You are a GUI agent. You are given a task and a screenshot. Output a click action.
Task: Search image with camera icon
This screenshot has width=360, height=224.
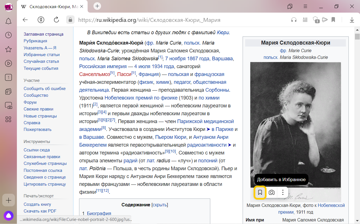[272, 192]
